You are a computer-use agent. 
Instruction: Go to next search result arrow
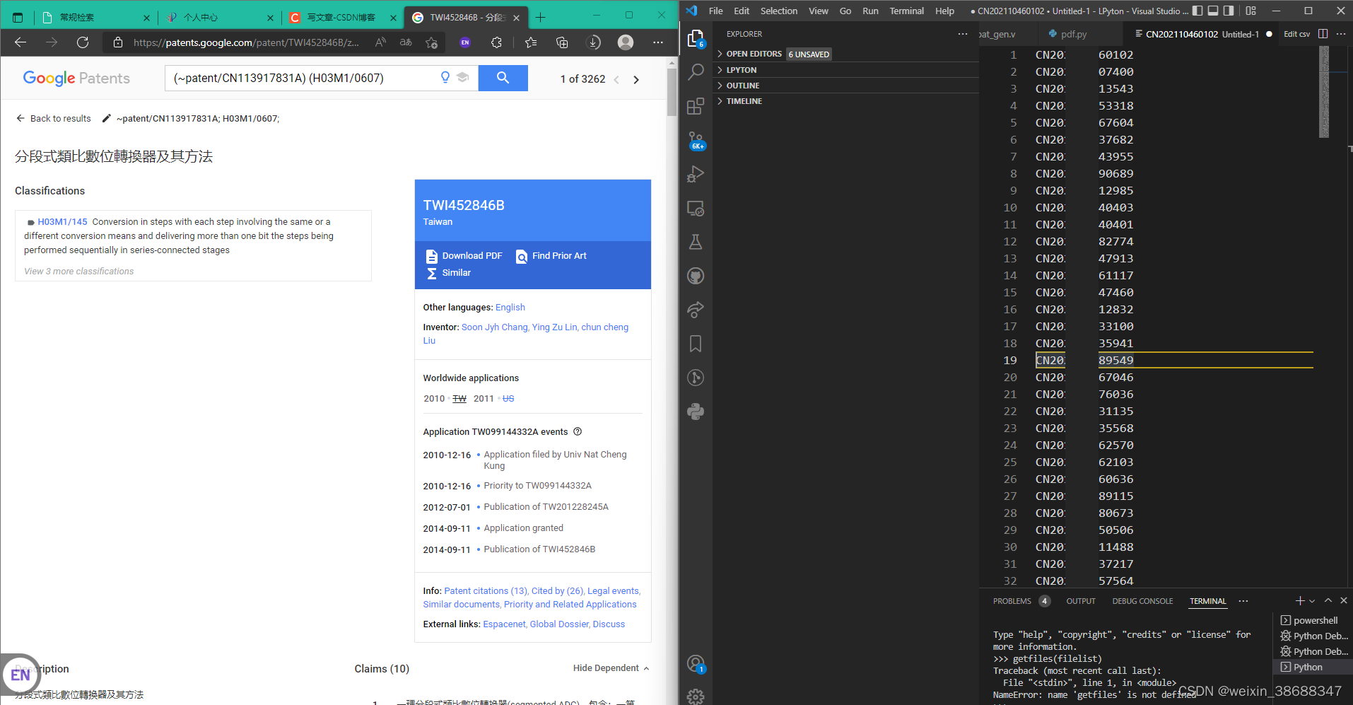[636, 79]
